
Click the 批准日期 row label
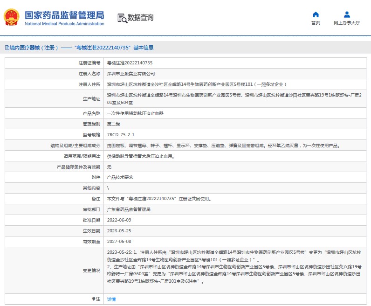click(91, 220)
